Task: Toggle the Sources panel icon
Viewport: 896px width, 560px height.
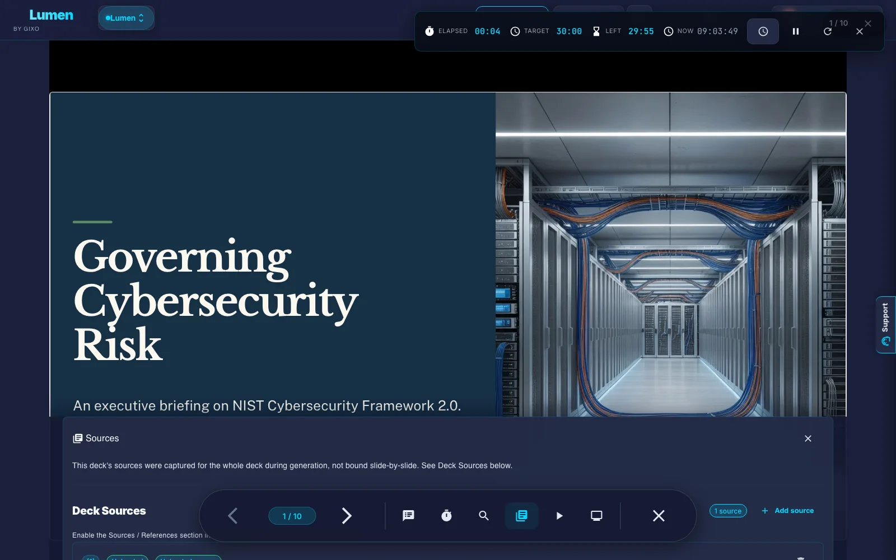Action: click(521, 516)
